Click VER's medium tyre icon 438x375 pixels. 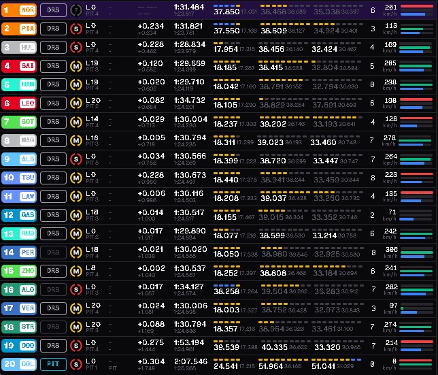point(77,308)
